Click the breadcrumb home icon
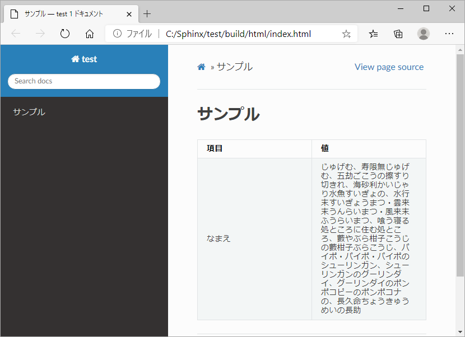 (x=201, y=67)
